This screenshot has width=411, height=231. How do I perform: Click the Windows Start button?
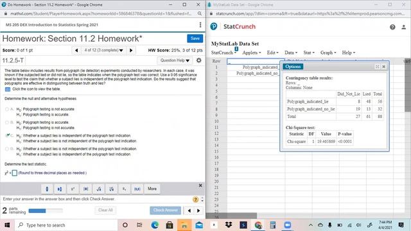click(x=7, y=225)
